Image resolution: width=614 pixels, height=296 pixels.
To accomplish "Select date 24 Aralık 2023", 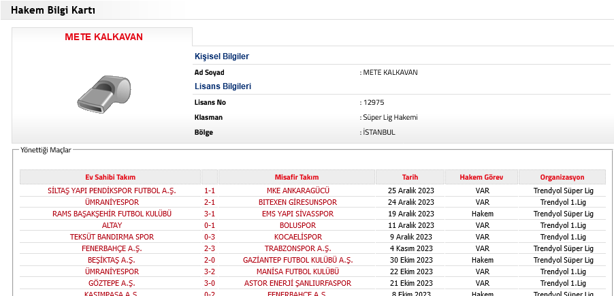I will tap(410, 202).
